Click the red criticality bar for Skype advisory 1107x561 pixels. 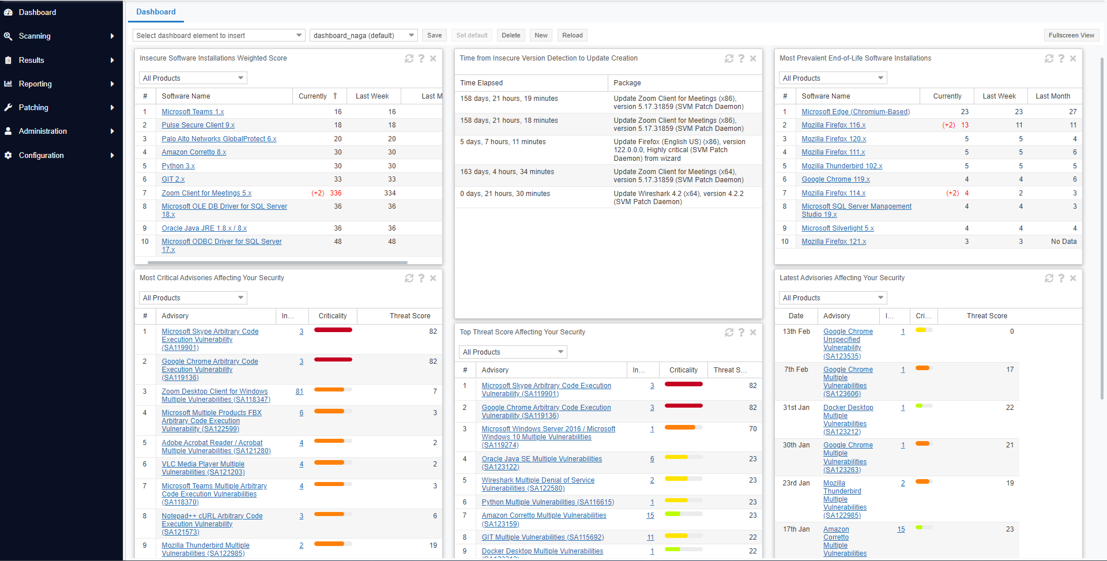pos(333,330)
